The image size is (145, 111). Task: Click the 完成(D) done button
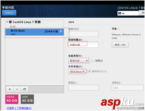(x=9, y=13)
